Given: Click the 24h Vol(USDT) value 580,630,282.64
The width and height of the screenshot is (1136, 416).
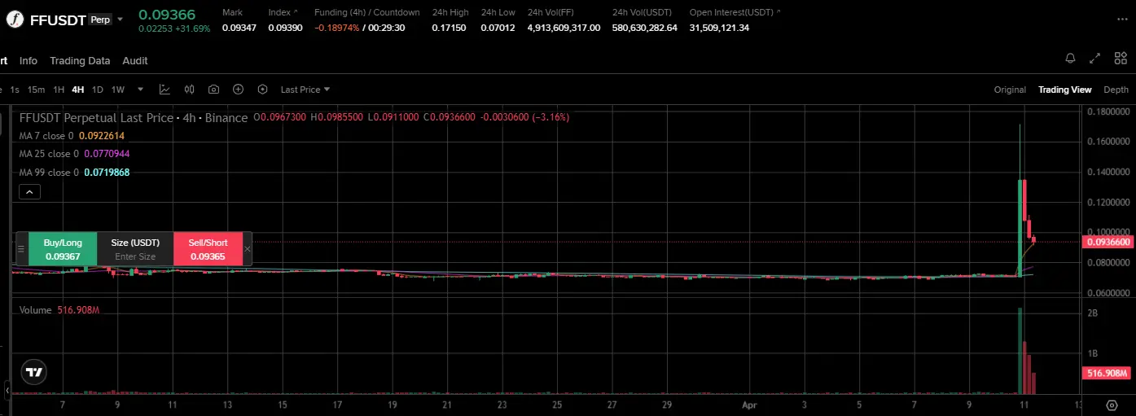Looking at the screenshot, I should 645,28.
